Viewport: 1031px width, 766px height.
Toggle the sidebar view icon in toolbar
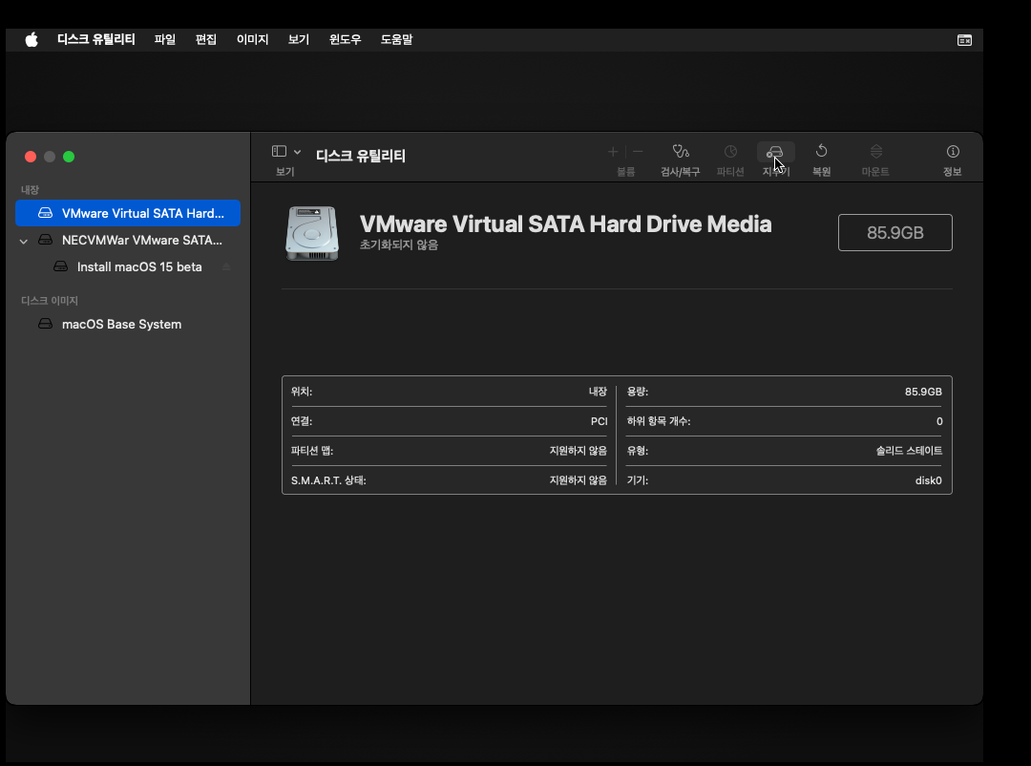pos(279,151)
